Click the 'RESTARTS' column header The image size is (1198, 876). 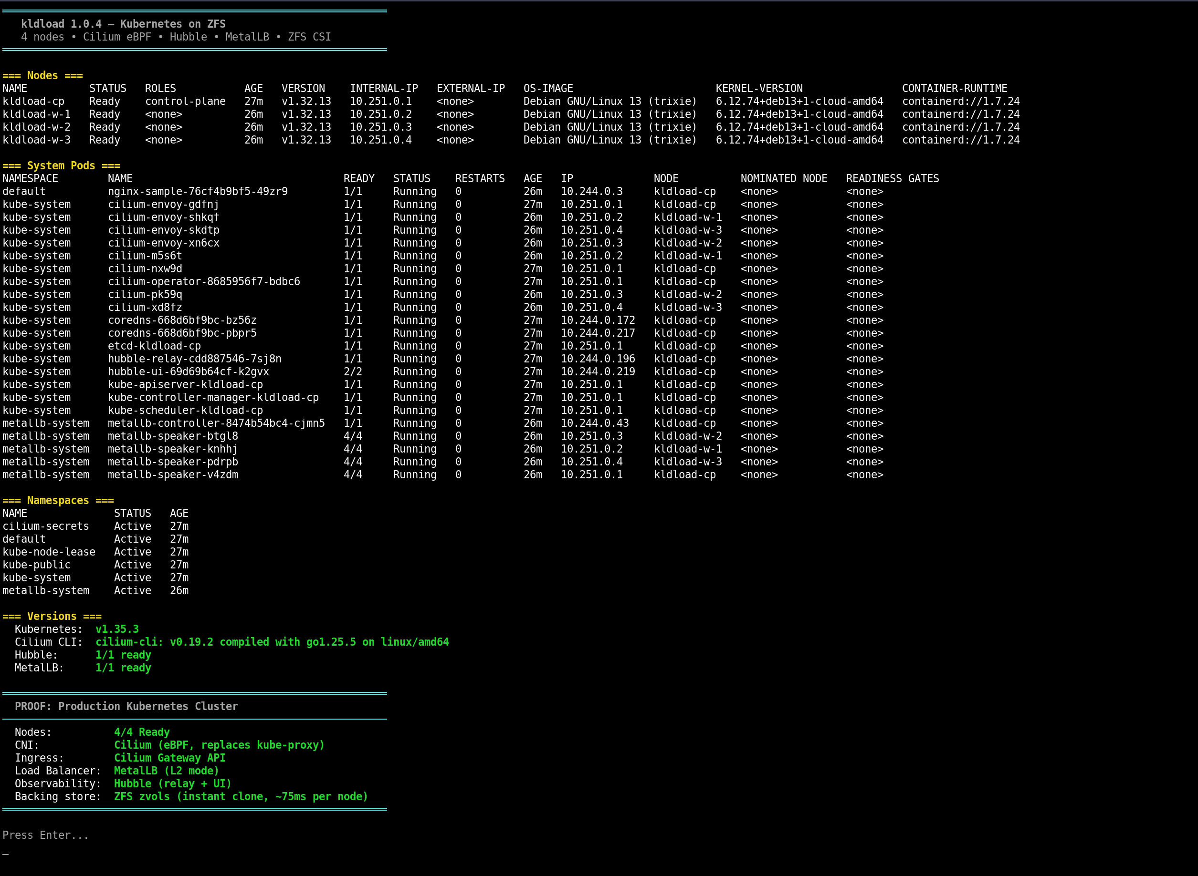coord(480,179)
